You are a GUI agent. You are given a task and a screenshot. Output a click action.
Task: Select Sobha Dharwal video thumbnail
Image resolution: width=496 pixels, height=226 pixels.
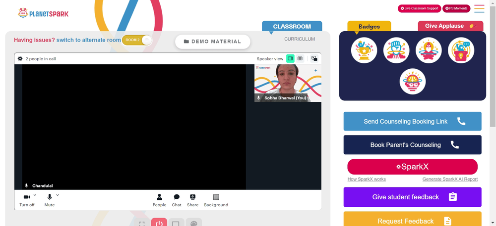[288, 83]
